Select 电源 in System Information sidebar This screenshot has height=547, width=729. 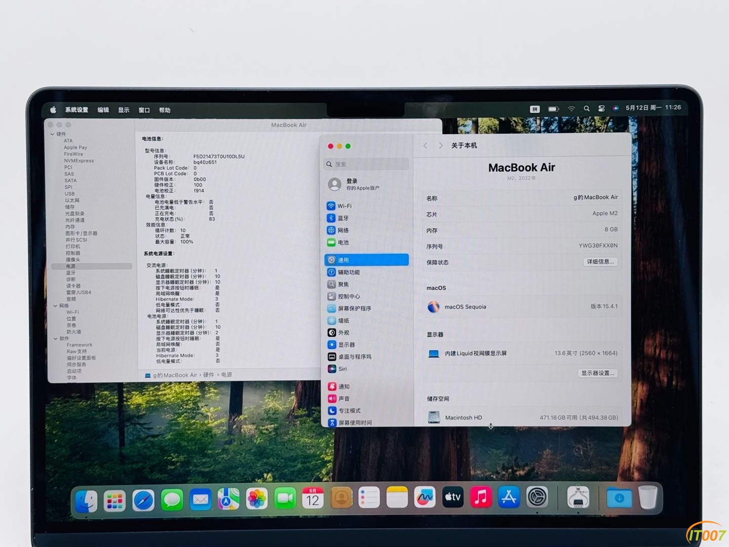point(92,266)
